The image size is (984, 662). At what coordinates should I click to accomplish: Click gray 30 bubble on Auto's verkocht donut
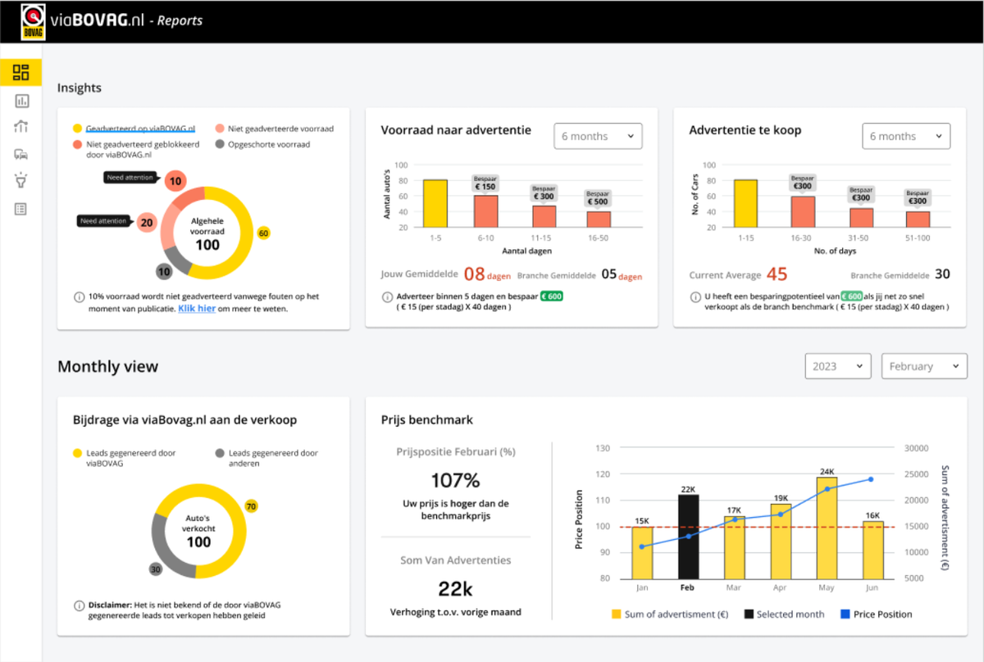click(x=155, y=569)
